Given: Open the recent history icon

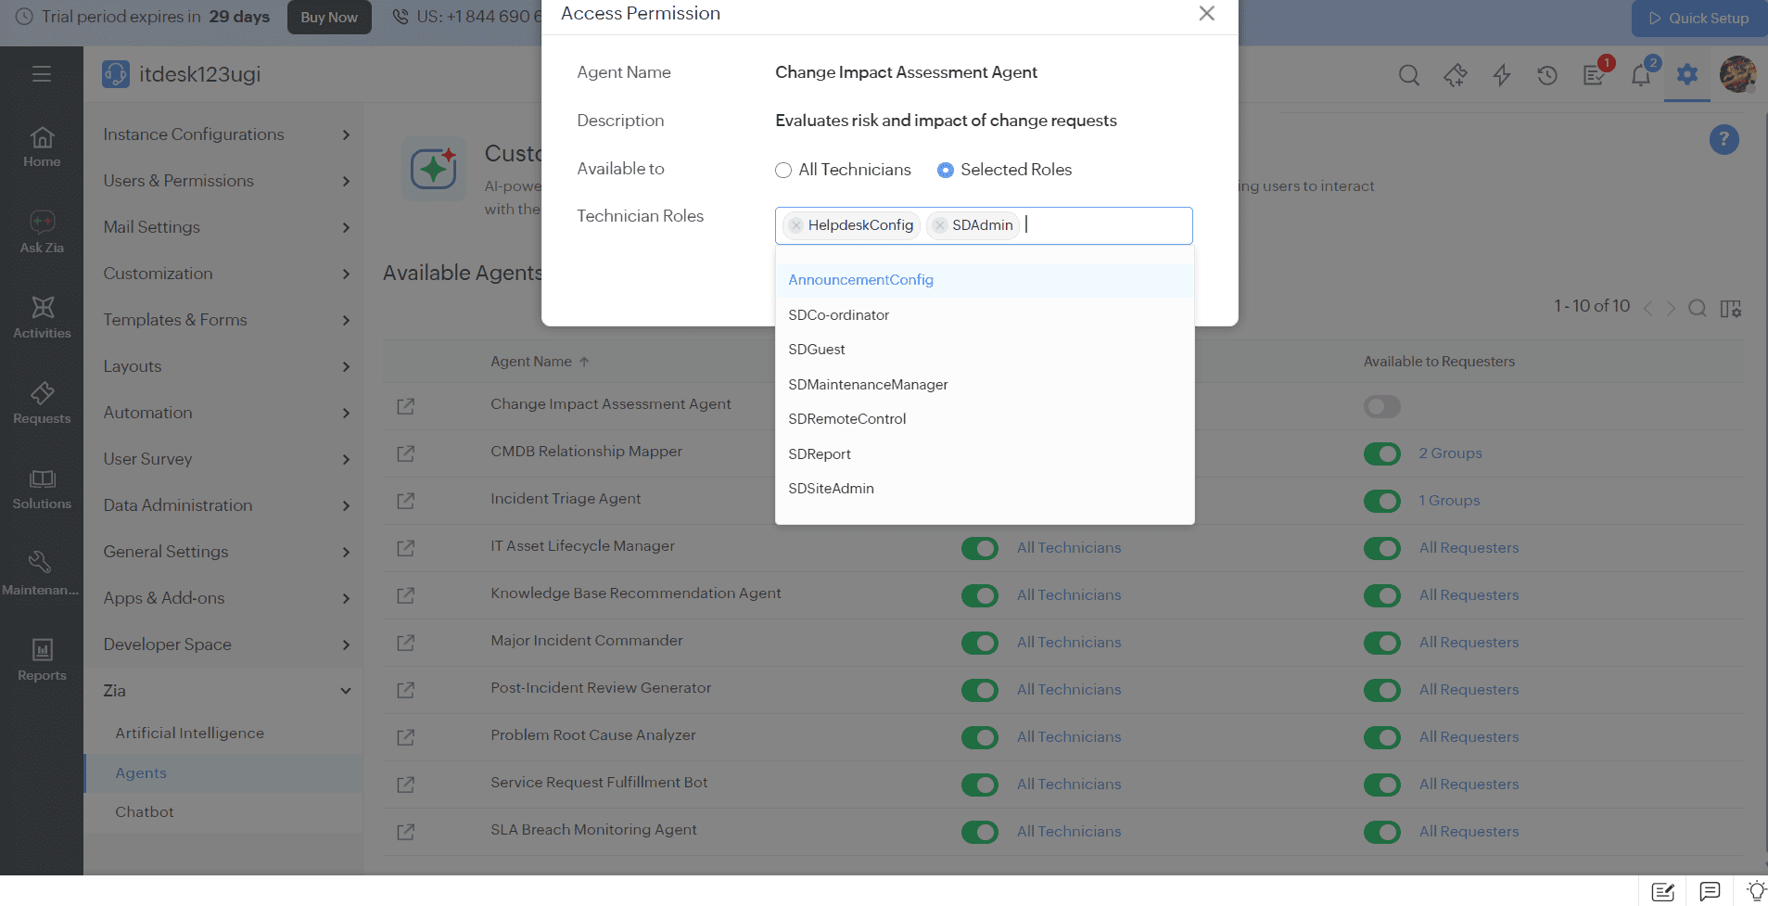Looking at the screenshot, I should click(x=1547, y=75).
